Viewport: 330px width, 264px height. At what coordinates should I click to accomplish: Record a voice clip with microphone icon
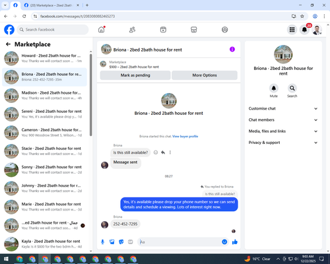(102, 242)
